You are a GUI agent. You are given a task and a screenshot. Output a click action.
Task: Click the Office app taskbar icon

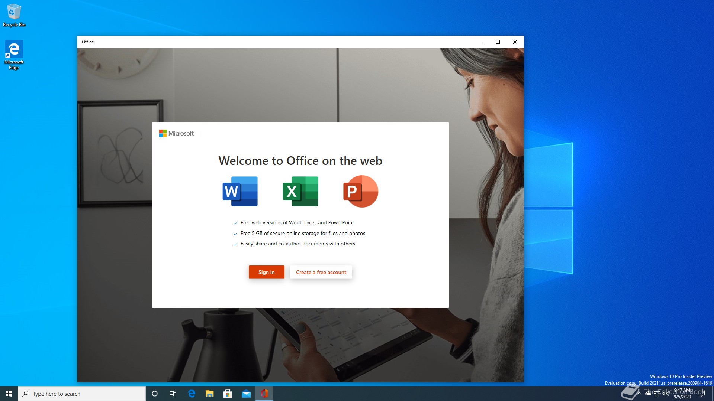264,394
